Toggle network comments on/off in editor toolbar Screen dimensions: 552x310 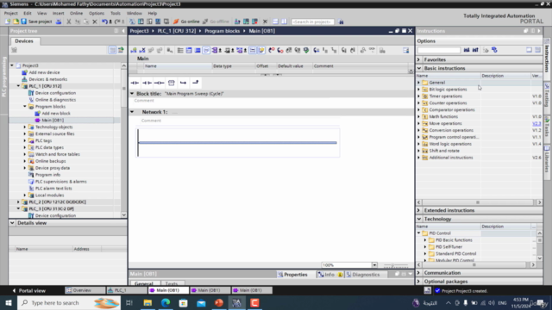(x=253, y=51)
